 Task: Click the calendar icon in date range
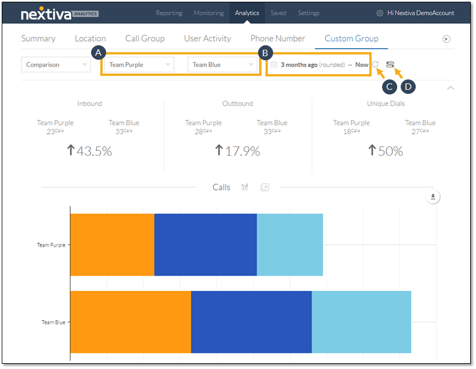pos(274,64)
